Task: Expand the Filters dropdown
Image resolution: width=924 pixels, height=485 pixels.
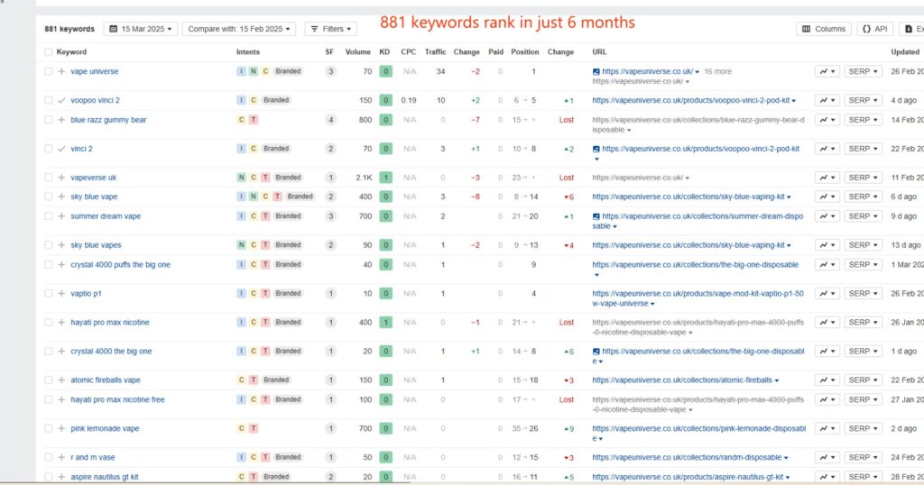Action: (330, 29)
